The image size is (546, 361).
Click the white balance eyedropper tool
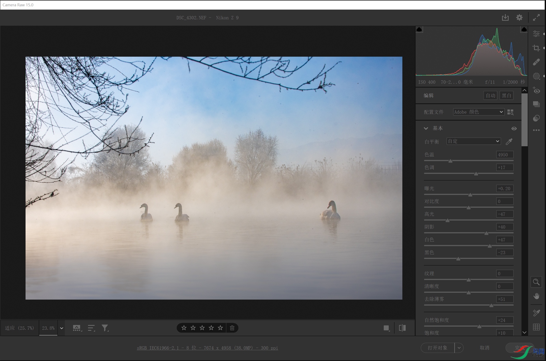coord(509,141)
